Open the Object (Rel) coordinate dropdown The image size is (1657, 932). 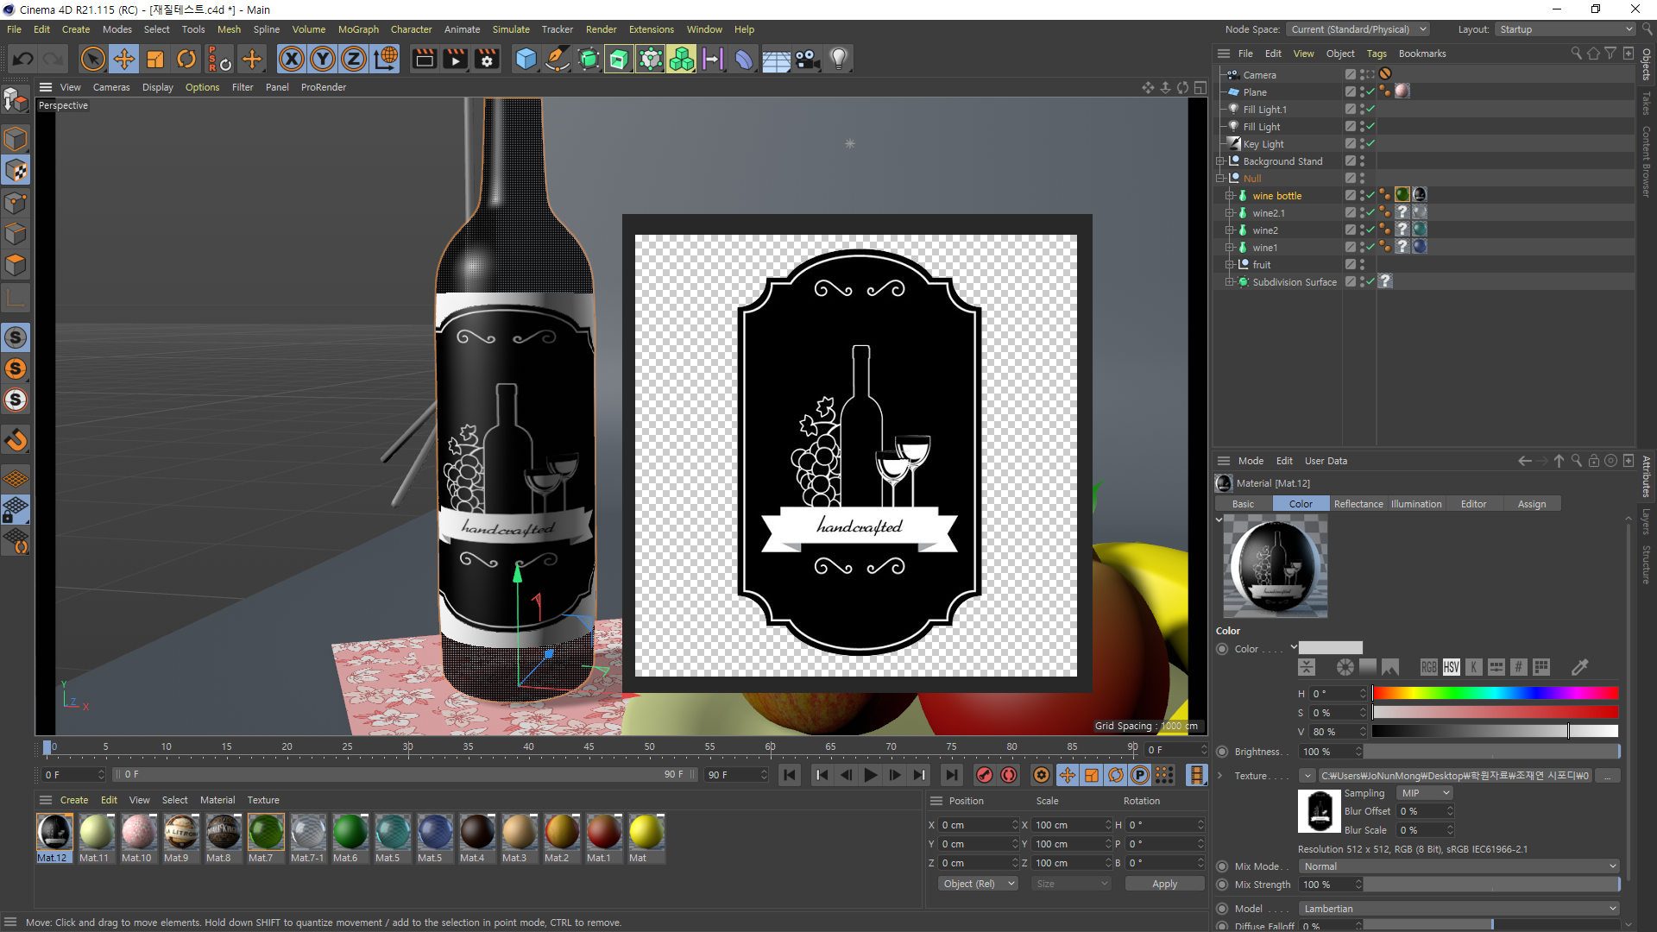tap(977, 884)
